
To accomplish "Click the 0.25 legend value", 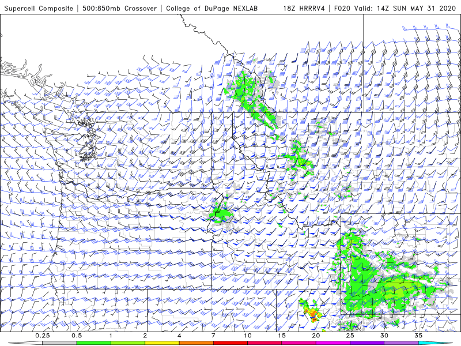I will click(x=43, y=336).
